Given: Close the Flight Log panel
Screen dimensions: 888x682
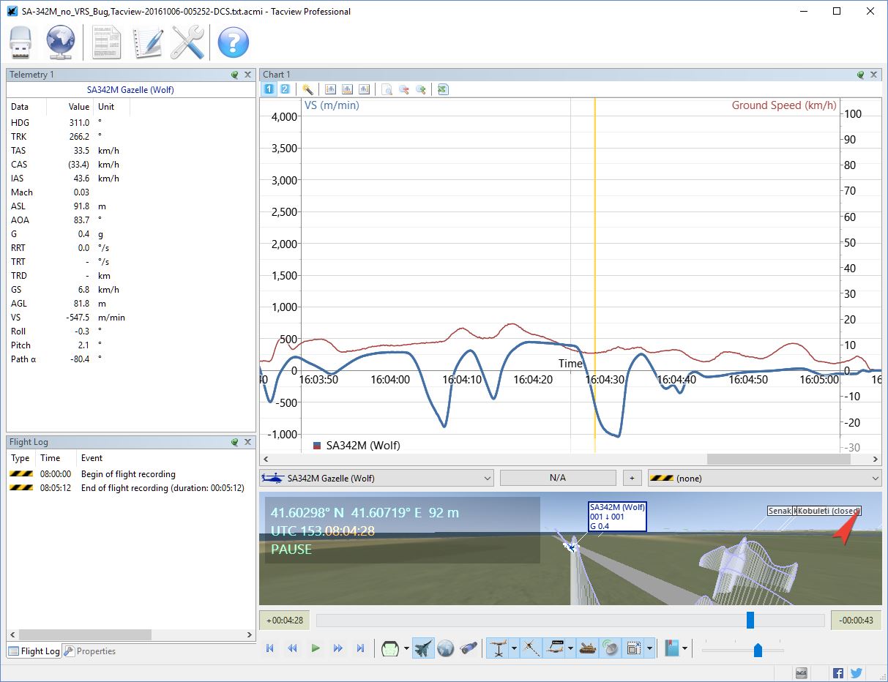Looking at the screenshot, I should click(x=248, y=442).
